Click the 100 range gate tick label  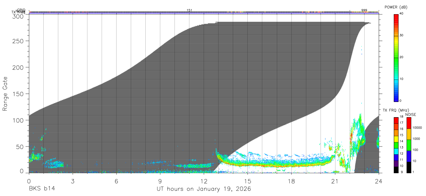point(18,120)
